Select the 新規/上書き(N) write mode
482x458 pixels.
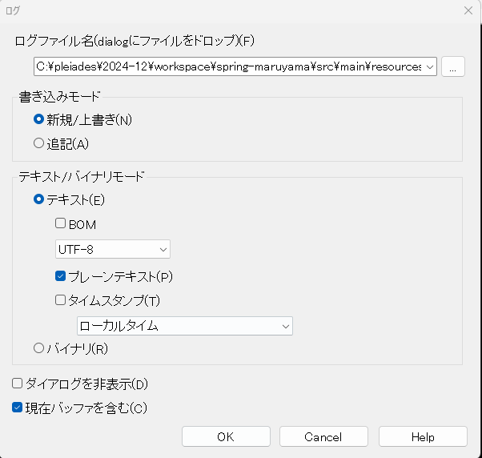coord(38,119)
